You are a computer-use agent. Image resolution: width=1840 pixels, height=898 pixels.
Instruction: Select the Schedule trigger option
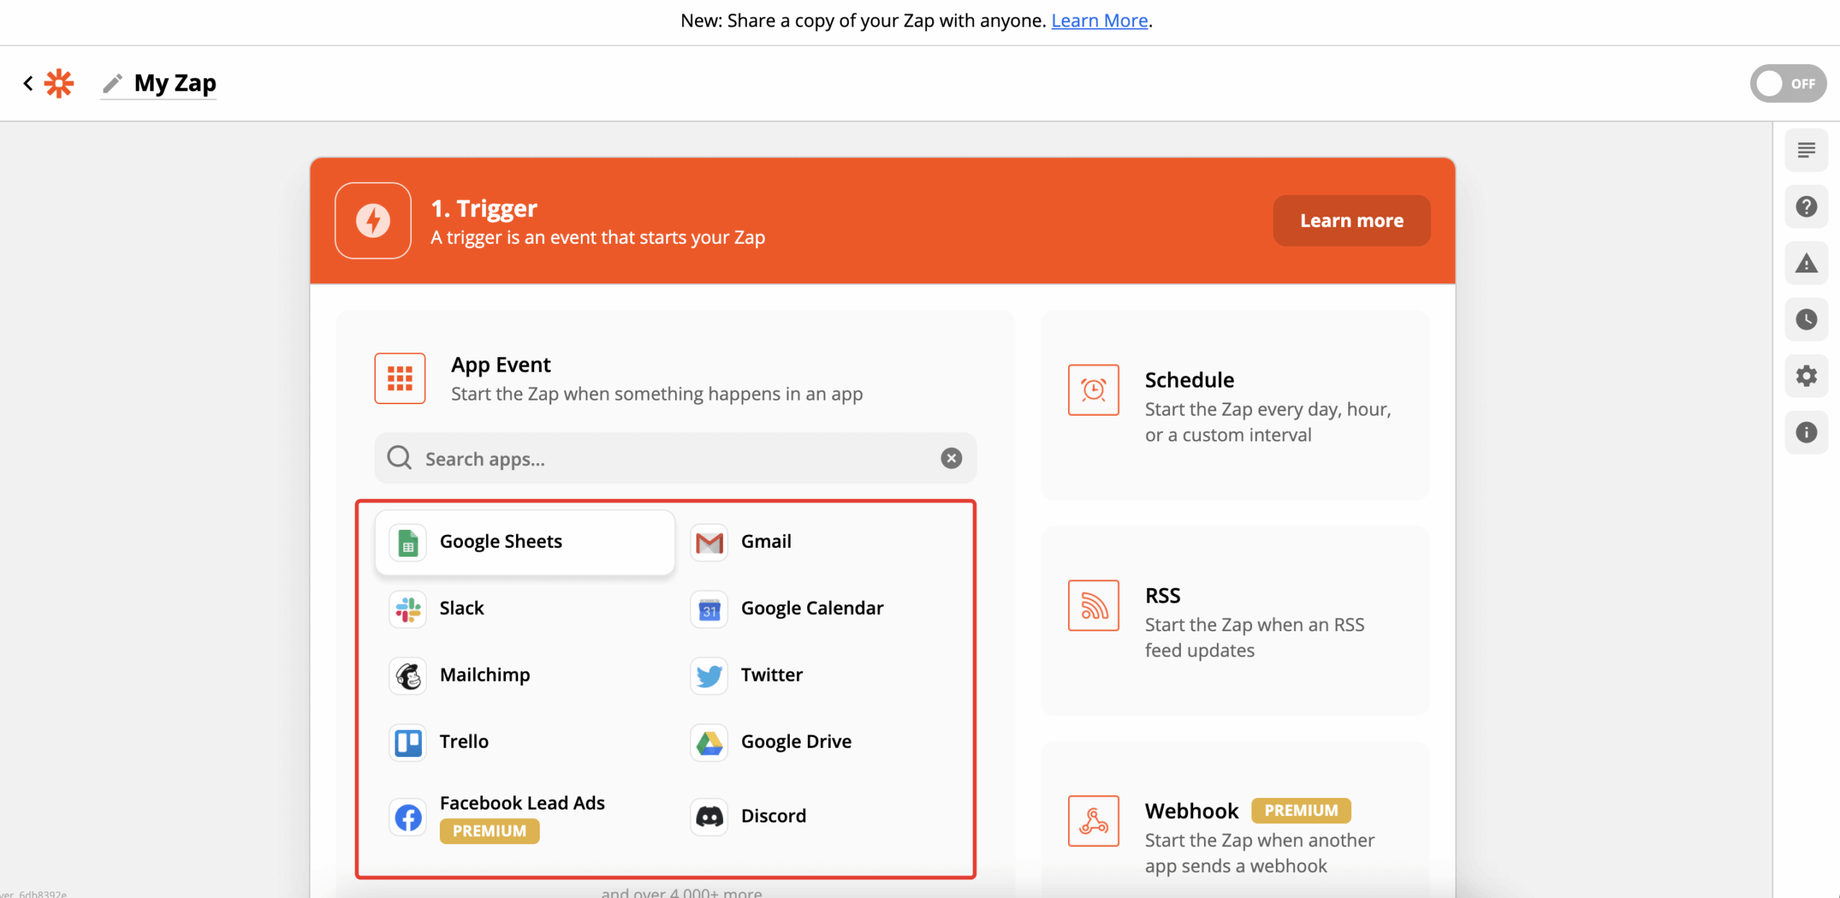point(1234,406)
